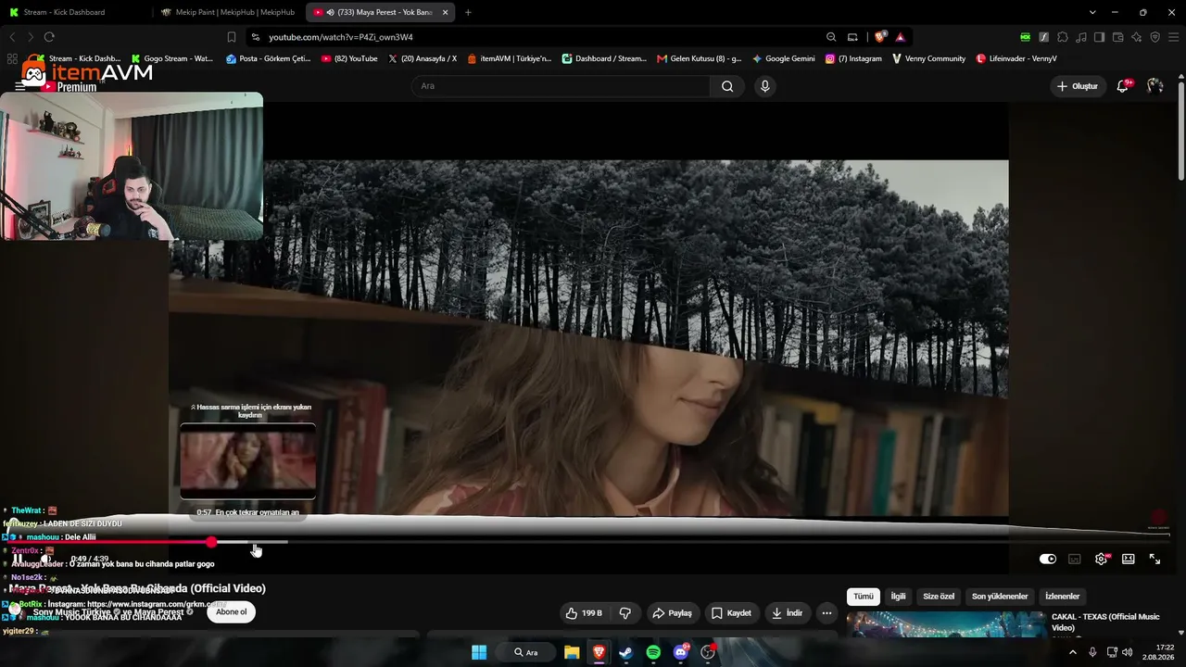Dislike the video

pyautogui.click(x=625, y=612)
